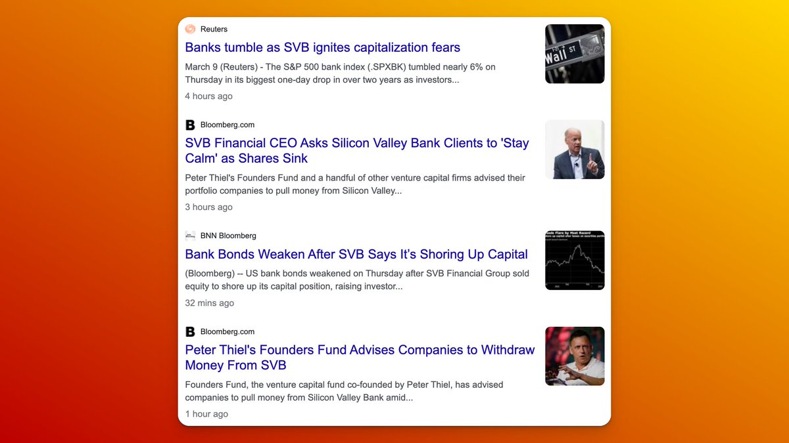The image size is (789, 443).
Task: Open the SVB Financial CEO 'Stay Calm' headline
Action: click(x=356, y=150)
